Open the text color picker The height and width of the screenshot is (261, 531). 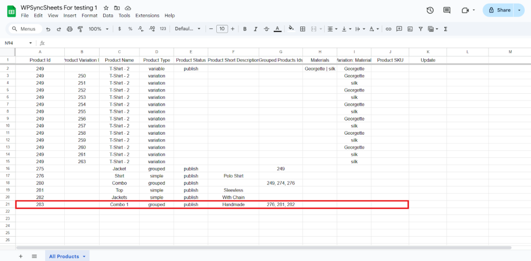click(x=278, y=29)
